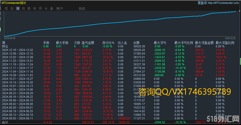Image resolution: width=241 pixels, height=125 pixels.
Task: Click the 复盘侠 brand label
Action: coord(202,3)
